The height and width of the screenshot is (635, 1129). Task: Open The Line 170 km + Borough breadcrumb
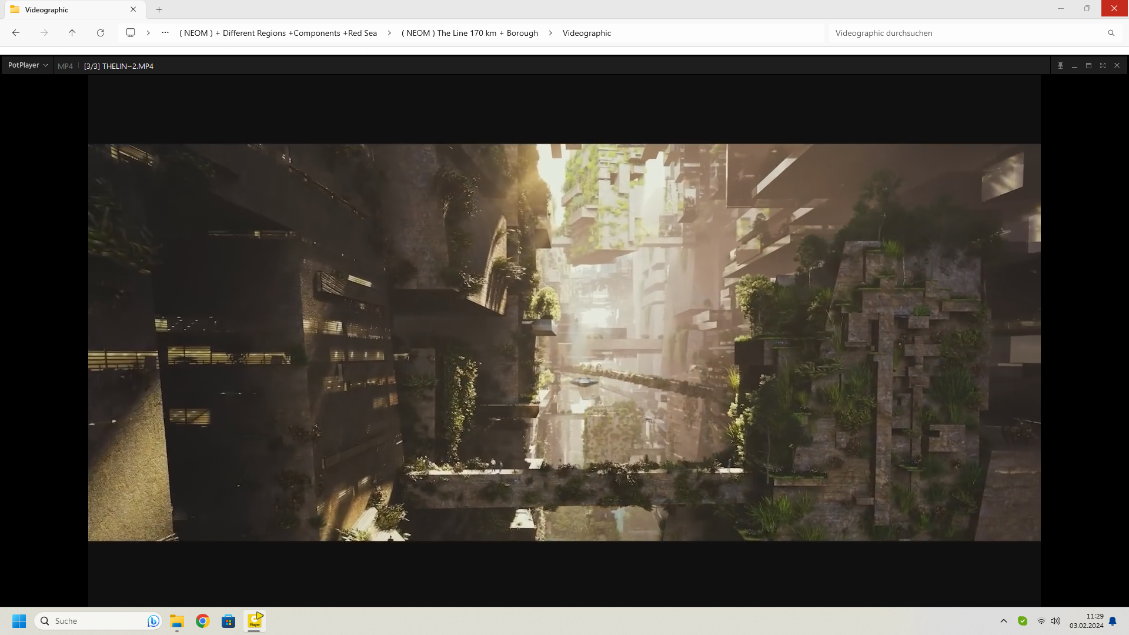pyautogui.click(x=470, y=33)
